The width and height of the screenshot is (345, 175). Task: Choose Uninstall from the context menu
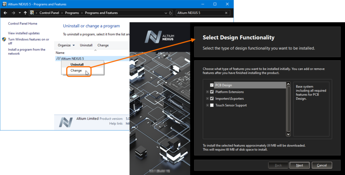[77, 65]
